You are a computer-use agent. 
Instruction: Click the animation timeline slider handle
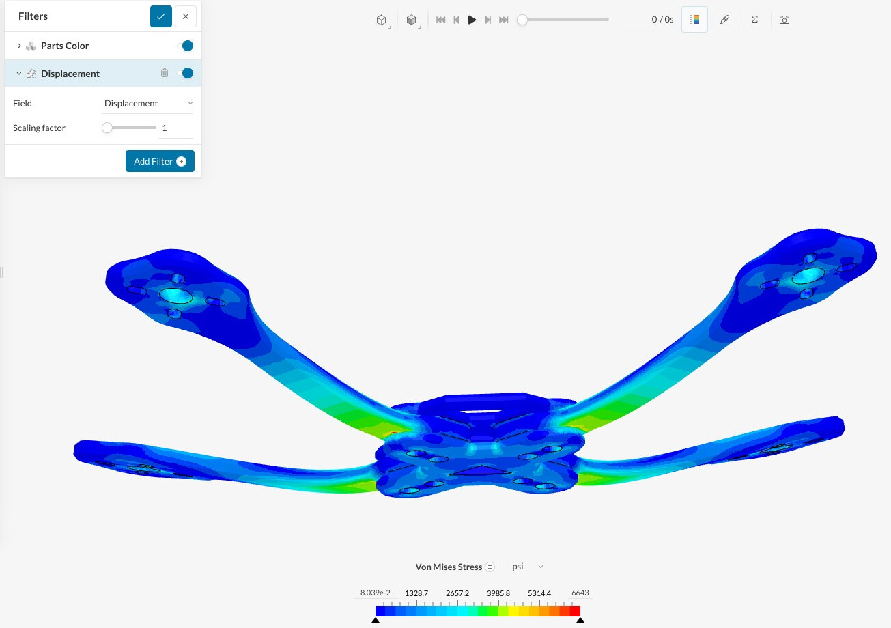click(522, 20)
